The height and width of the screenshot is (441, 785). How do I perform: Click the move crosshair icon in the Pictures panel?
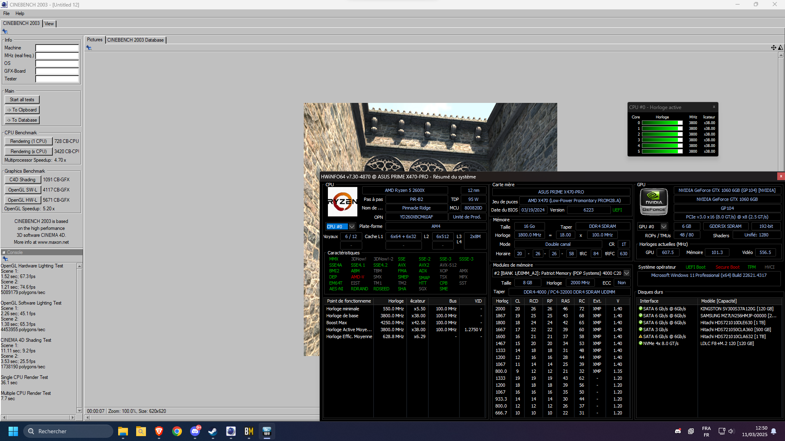(x=774, y=48)
